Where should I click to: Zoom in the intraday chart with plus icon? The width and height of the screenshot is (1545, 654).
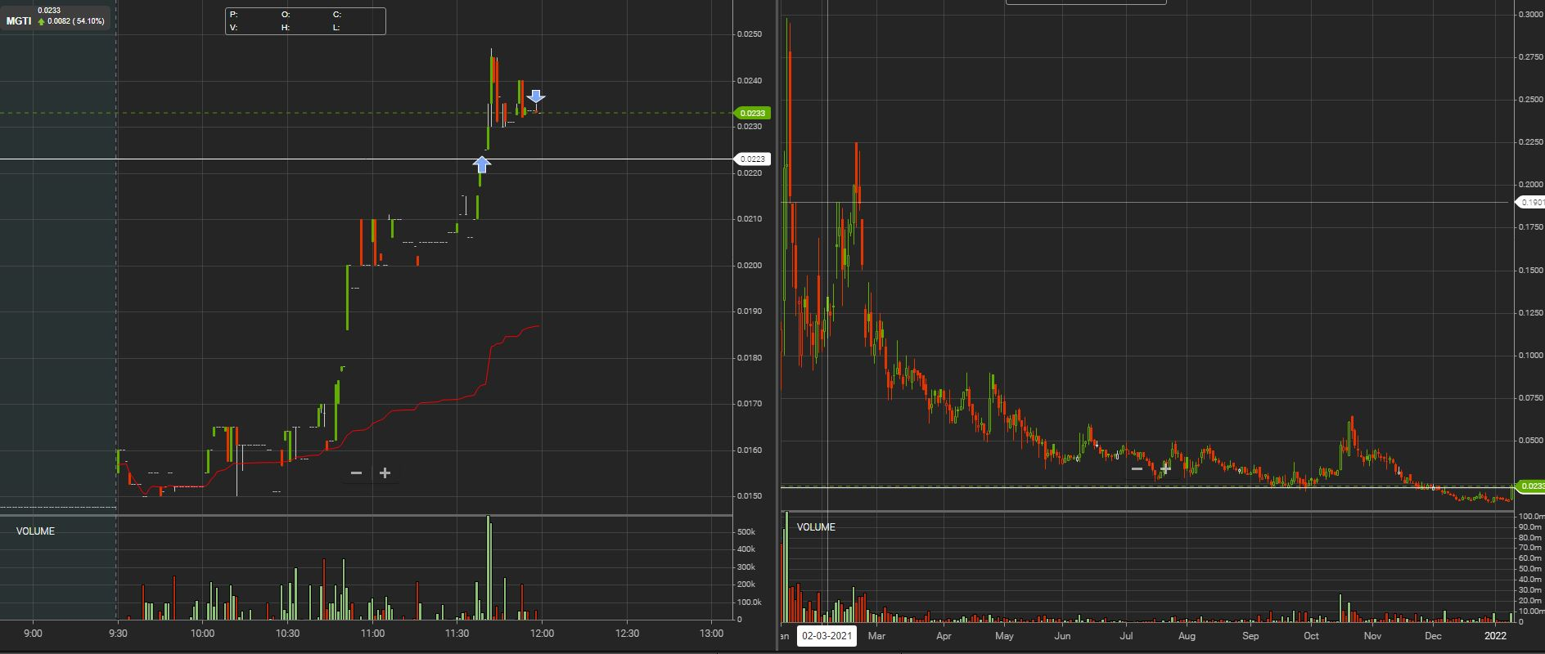click(x=385, y=473)
